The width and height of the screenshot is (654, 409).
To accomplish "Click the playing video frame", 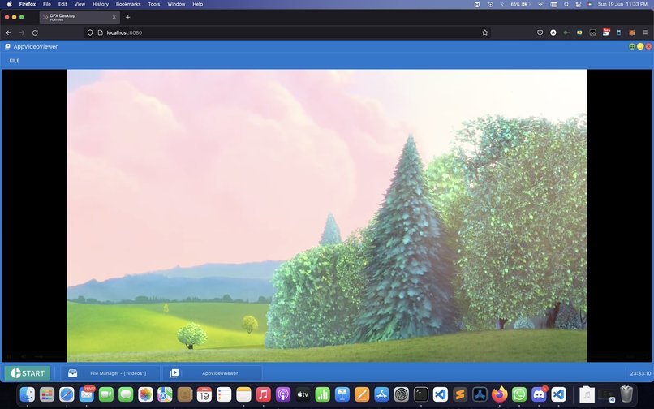I will pyautogui.click(x=327, y=215).
